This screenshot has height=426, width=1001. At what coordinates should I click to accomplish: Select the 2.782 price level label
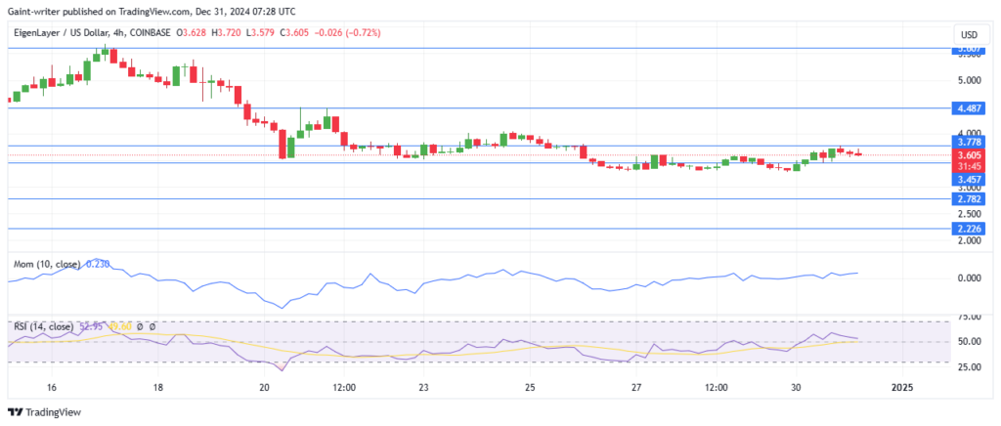(968, 199)
